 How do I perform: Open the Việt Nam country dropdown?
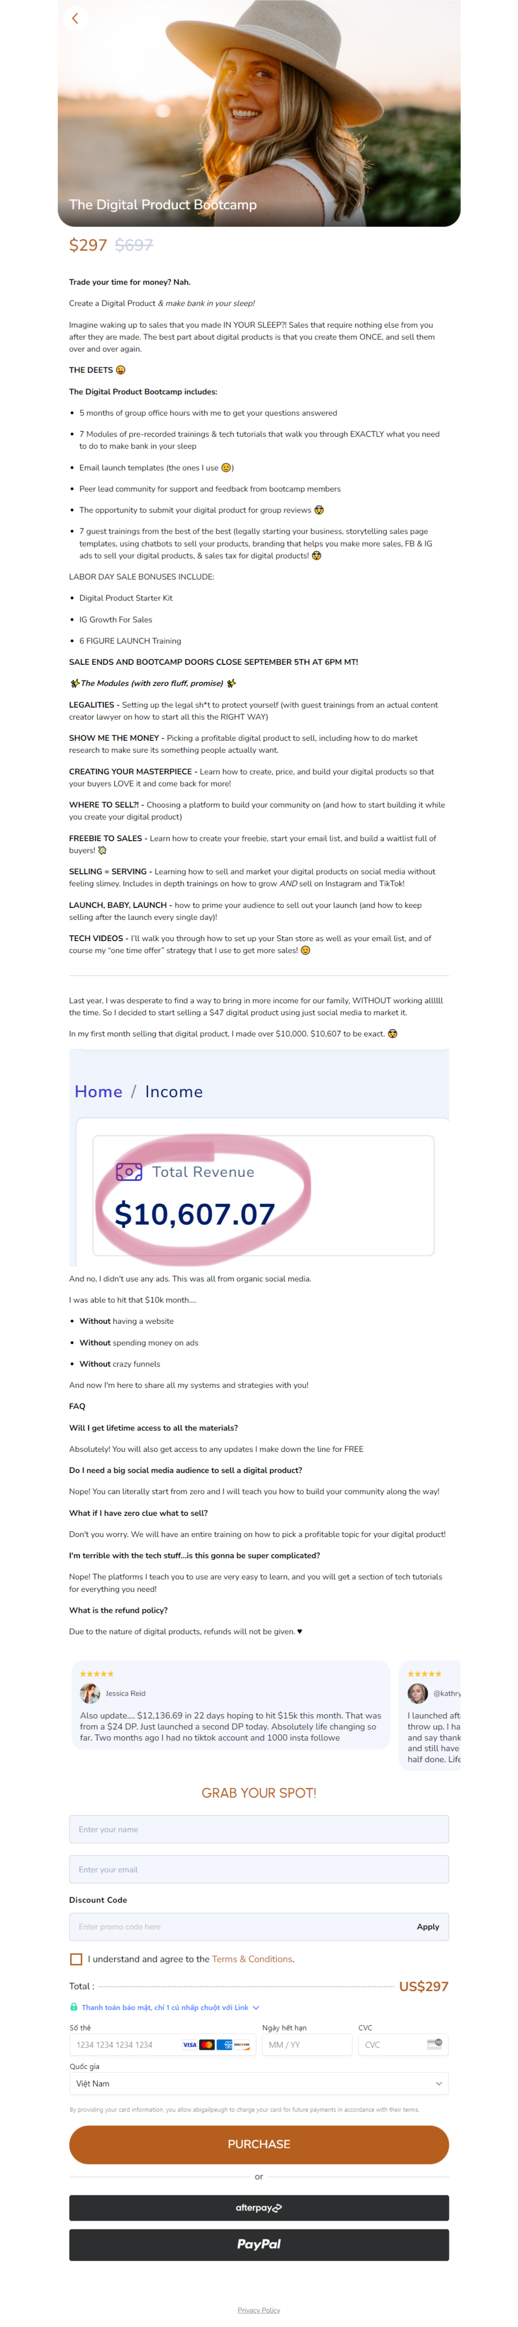[x=259, y=2083]
